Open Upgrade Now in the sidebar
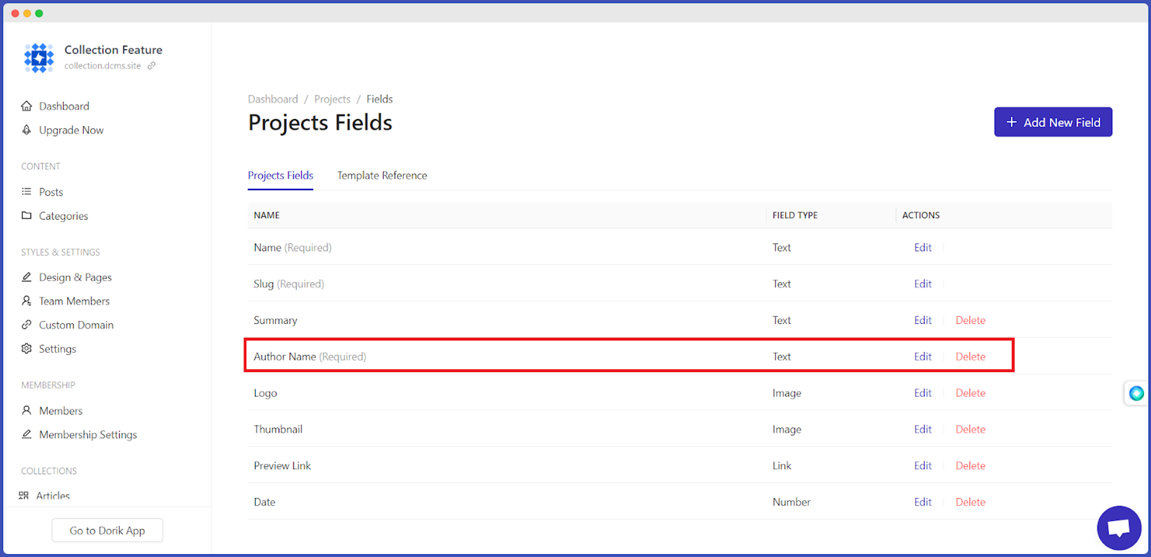The height and width of the screenshot is (557, 1151). [x=71, y=130]
